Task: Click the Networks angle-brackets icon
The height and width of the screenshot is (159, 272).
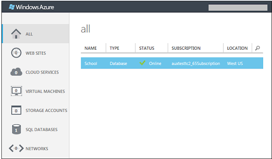Action: (x=16, y=148)
